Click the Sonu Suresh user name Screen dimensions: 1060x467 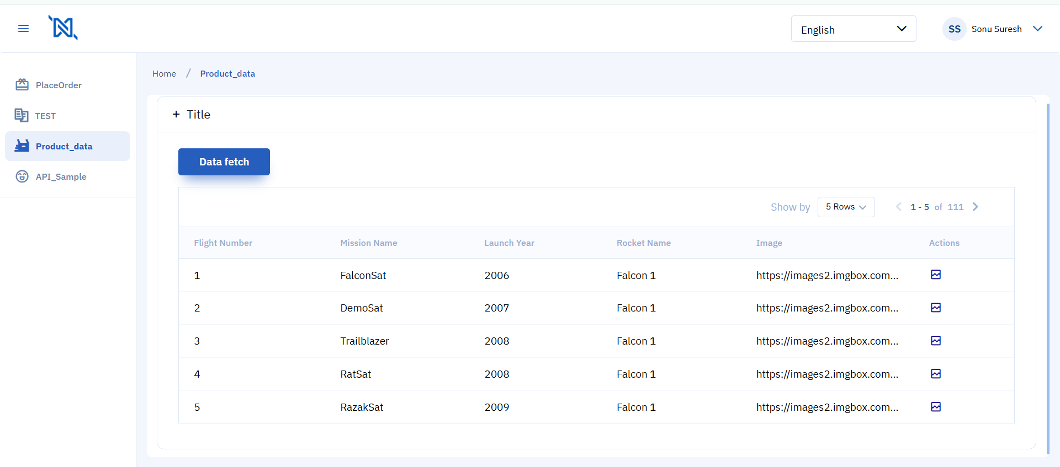click(997, 29)
